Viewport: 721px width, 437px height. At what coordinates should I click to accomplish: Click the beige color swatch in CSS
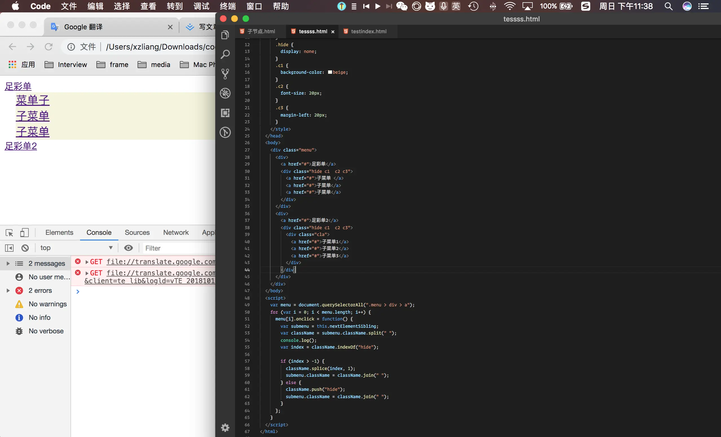(330, 72)
